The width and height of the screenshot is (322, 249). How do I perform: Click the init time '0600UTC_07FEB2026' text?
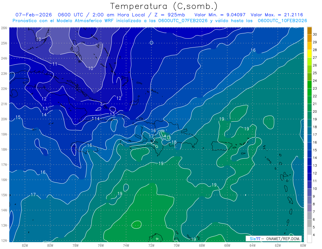point(183,21)
